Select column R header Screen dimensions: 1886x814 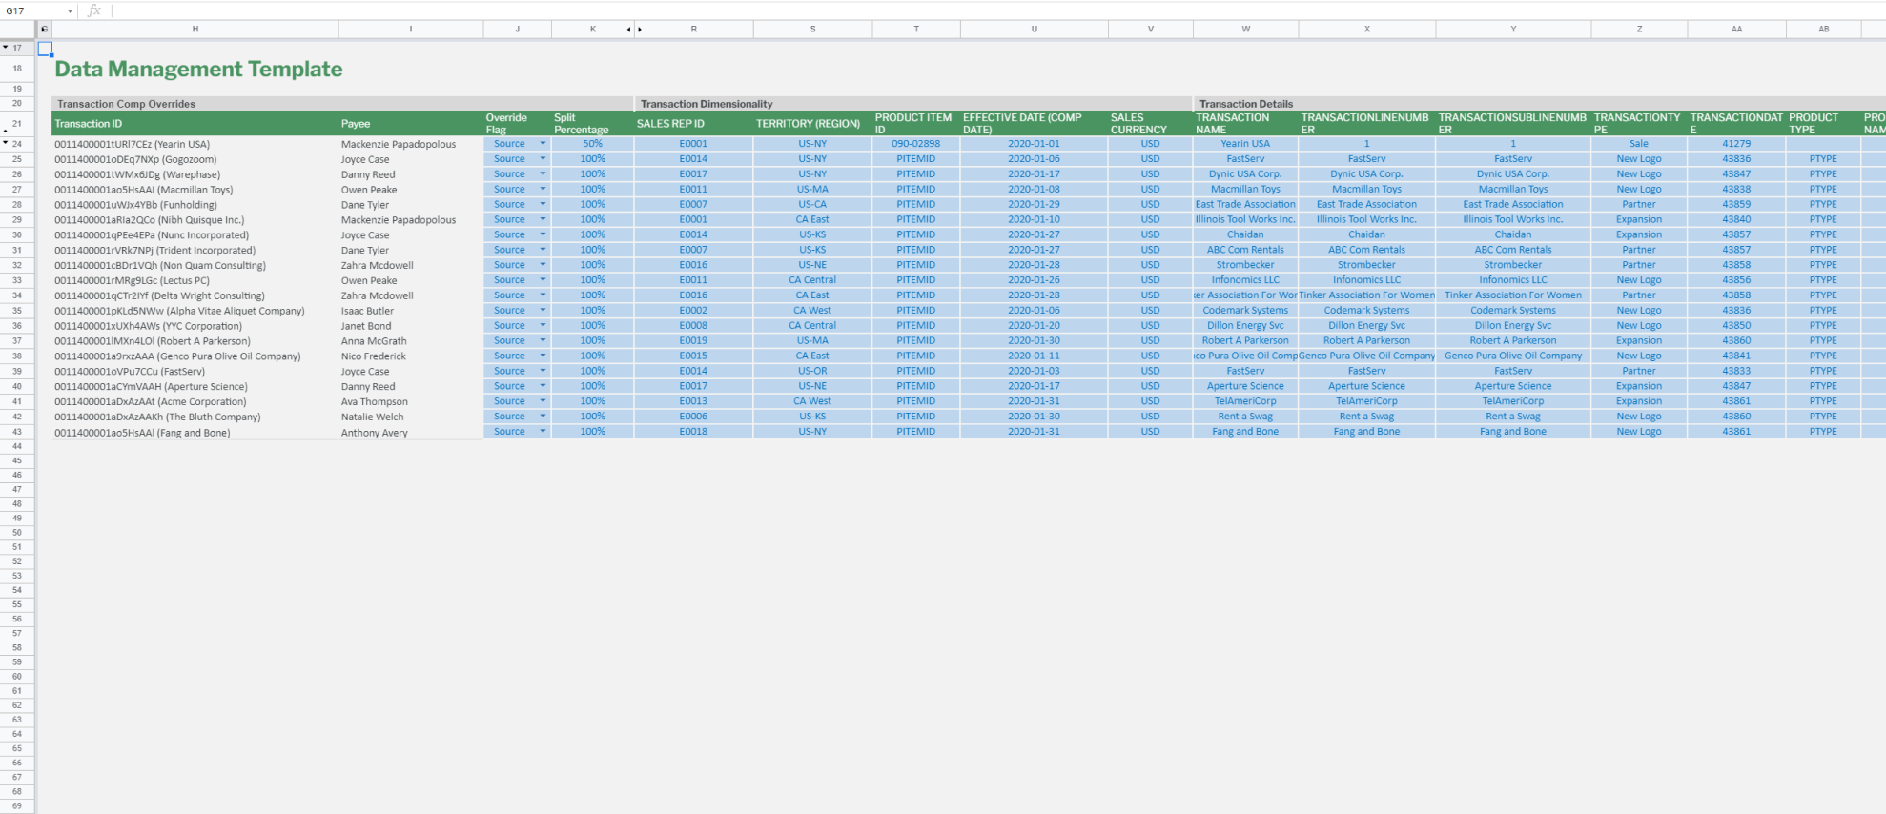(694, 30)
